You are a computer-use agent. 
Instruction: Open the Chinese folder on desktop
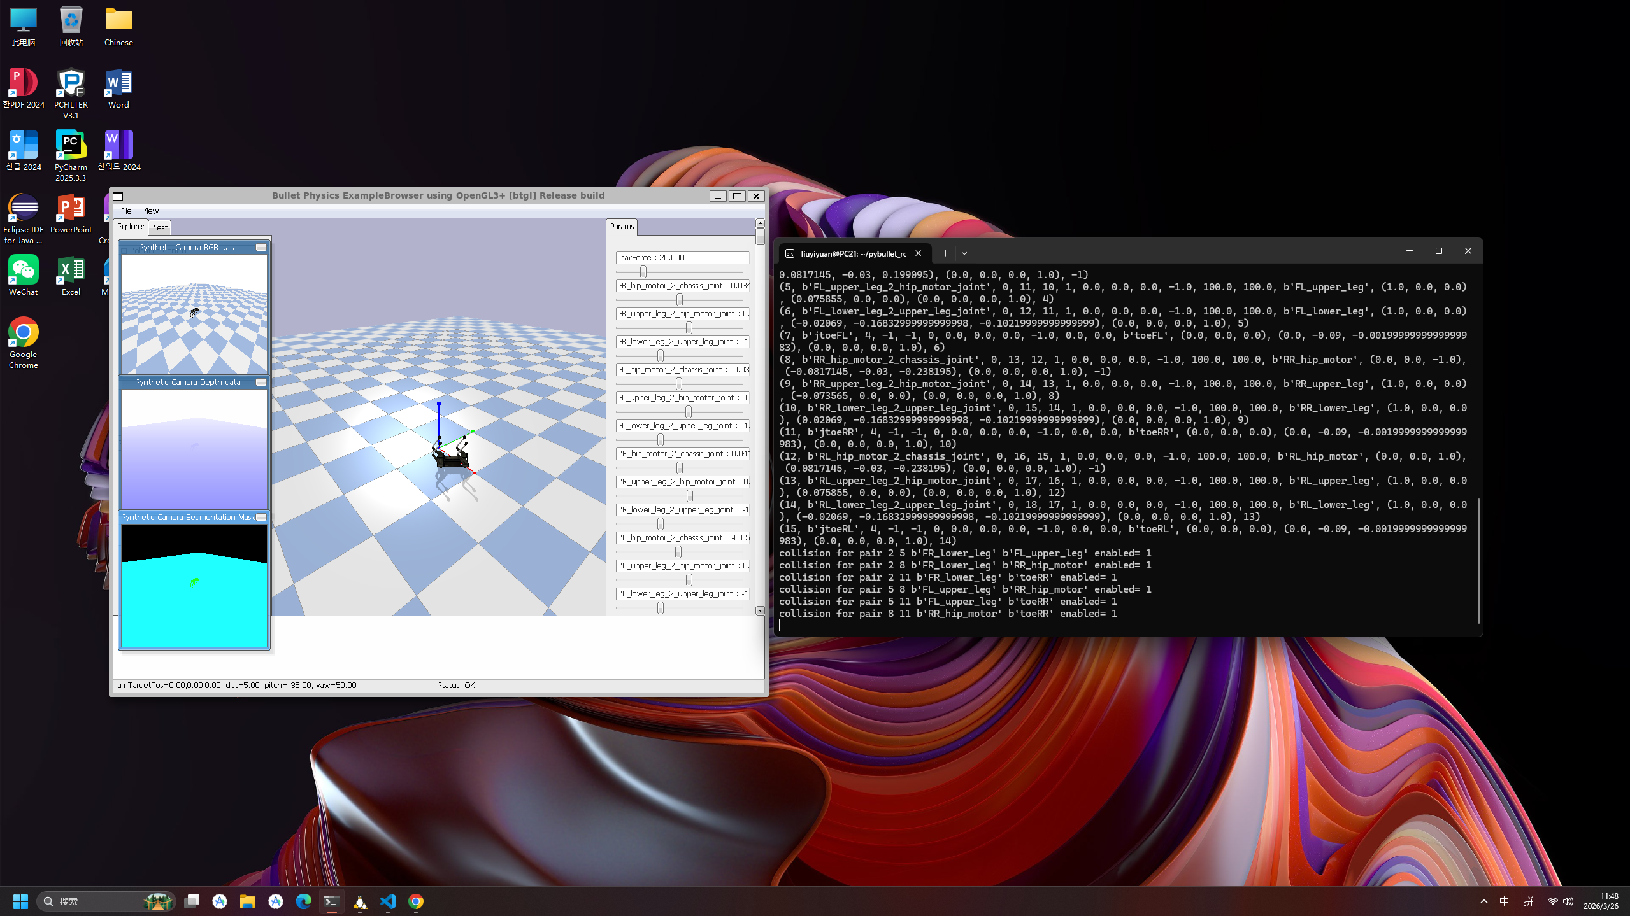118,27
